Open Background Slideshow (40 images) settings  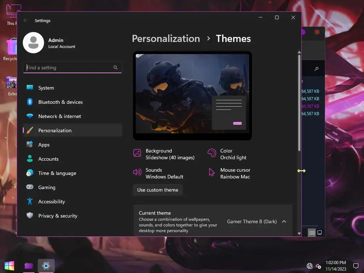pos(164,154)
